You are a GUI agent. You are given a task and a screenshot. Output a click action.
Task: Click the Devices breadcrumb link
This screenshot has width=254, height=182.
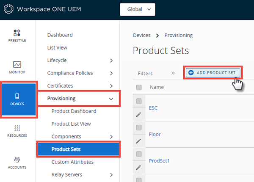(x=142, y=35)
